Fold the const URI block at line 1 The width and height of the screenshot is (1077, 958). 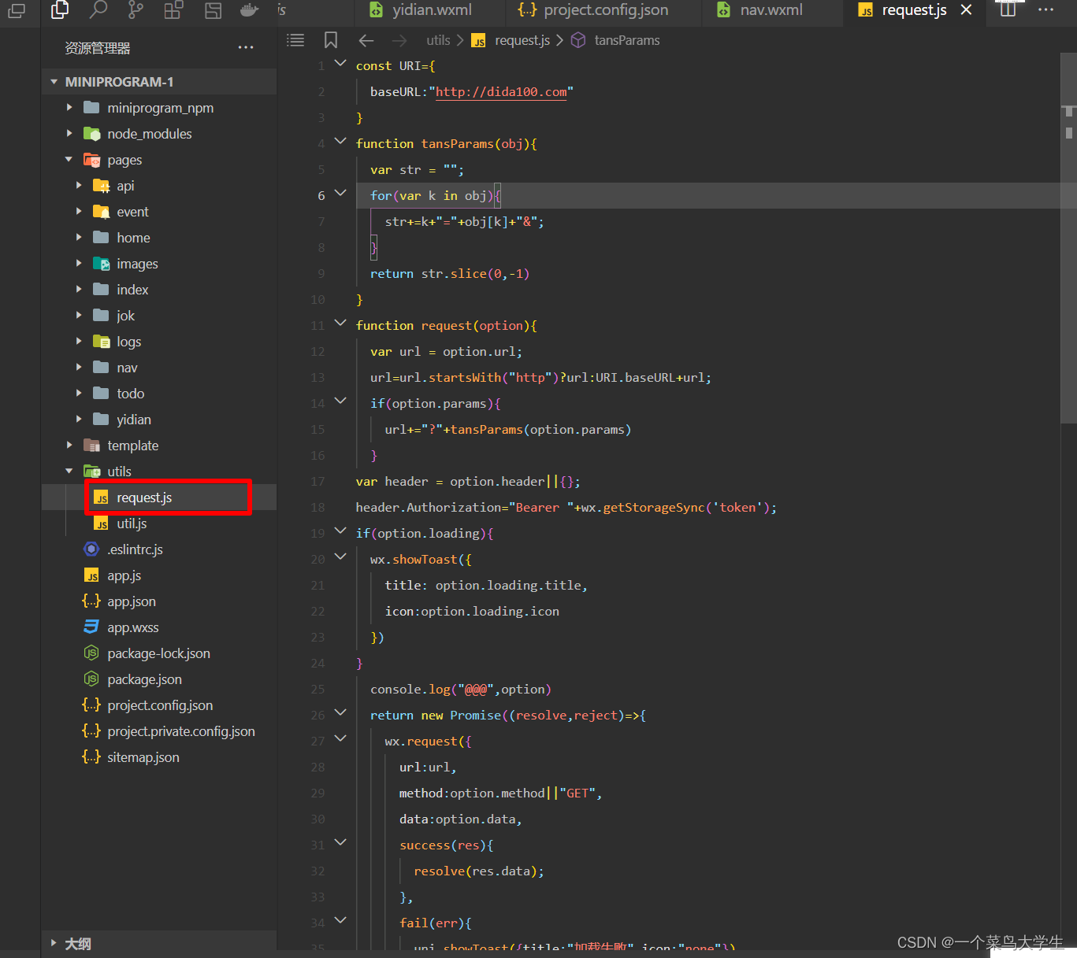click(340, 64)
